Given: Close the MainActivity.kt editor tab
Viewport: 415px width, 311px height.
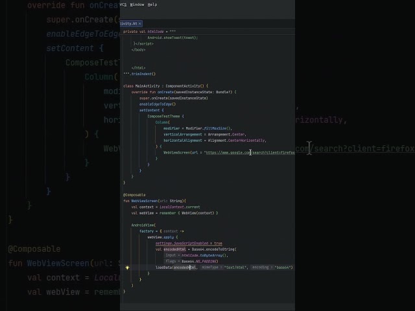Looking at the screenshot, I should click(140, 23).
